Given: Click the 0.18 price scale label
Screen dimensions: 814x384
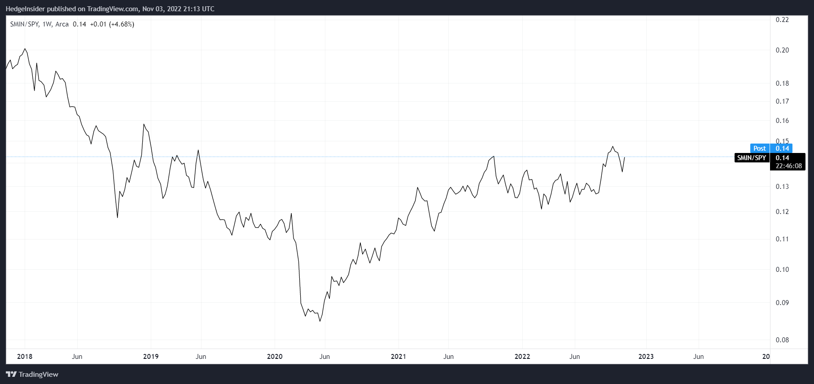Looking at the screenshot, I should point(782,83).
